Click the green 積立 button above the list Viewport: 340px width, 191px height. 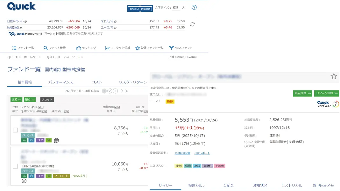point(30,100)
